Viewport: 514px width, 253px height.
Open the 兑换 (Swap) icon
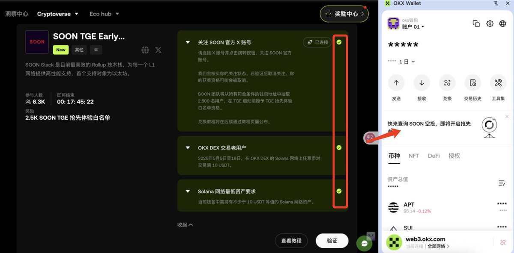click(x=447, y=83)
